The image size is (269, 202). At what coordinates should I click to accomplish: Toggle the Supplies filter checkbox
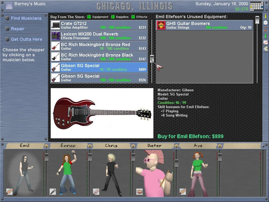[x=113, y=17]
